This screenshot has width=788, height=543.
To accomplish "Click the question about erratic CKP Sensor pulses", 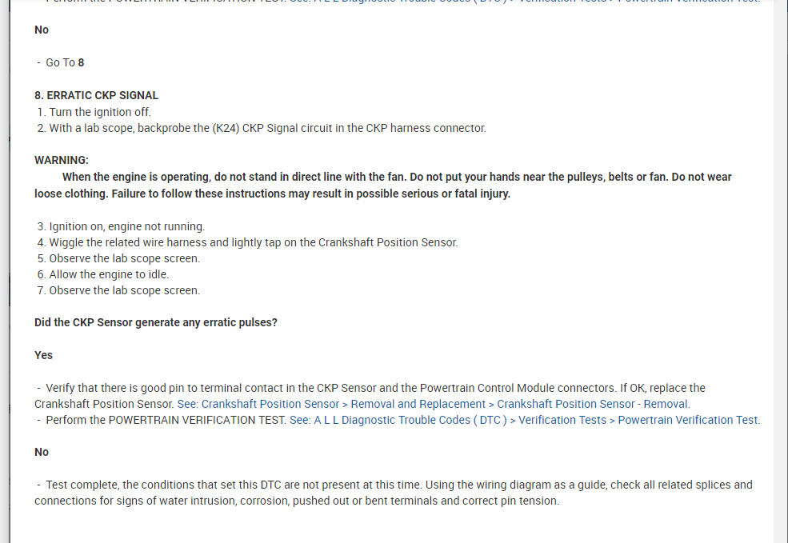I will click(x=156, y=322).
